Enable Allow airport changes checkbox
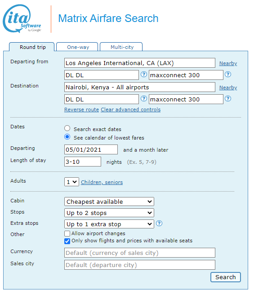The width and height of the screenshot is (254, 298). [x=67, y=233]
